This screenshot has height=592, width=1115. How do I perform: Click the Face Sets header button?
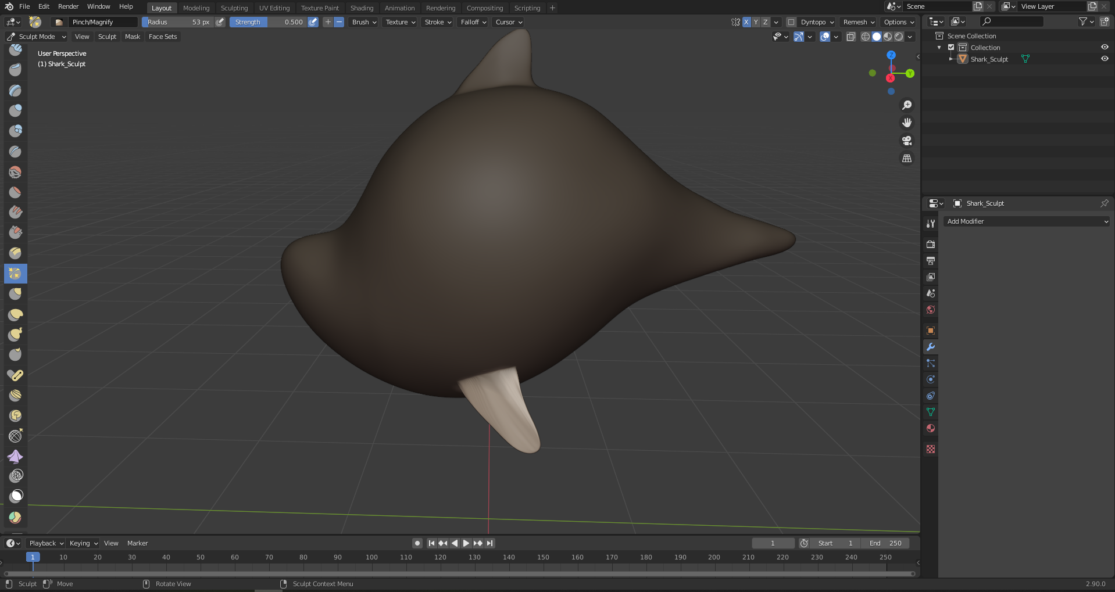click(x=163, y=37)
